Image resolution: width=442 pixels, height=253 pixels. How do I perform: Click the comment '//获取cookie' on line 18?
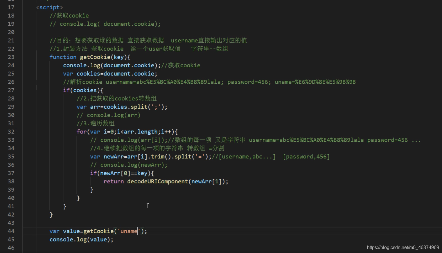click(x=69, y=16)
